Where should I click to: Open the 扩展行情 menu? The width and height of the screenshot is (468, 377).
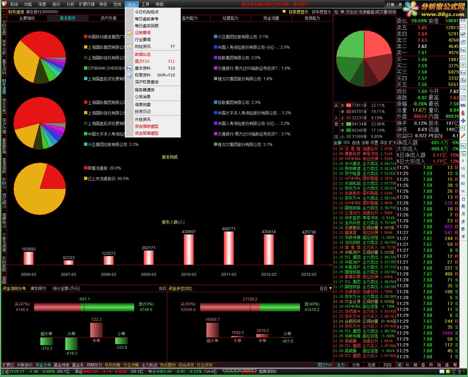87,4
